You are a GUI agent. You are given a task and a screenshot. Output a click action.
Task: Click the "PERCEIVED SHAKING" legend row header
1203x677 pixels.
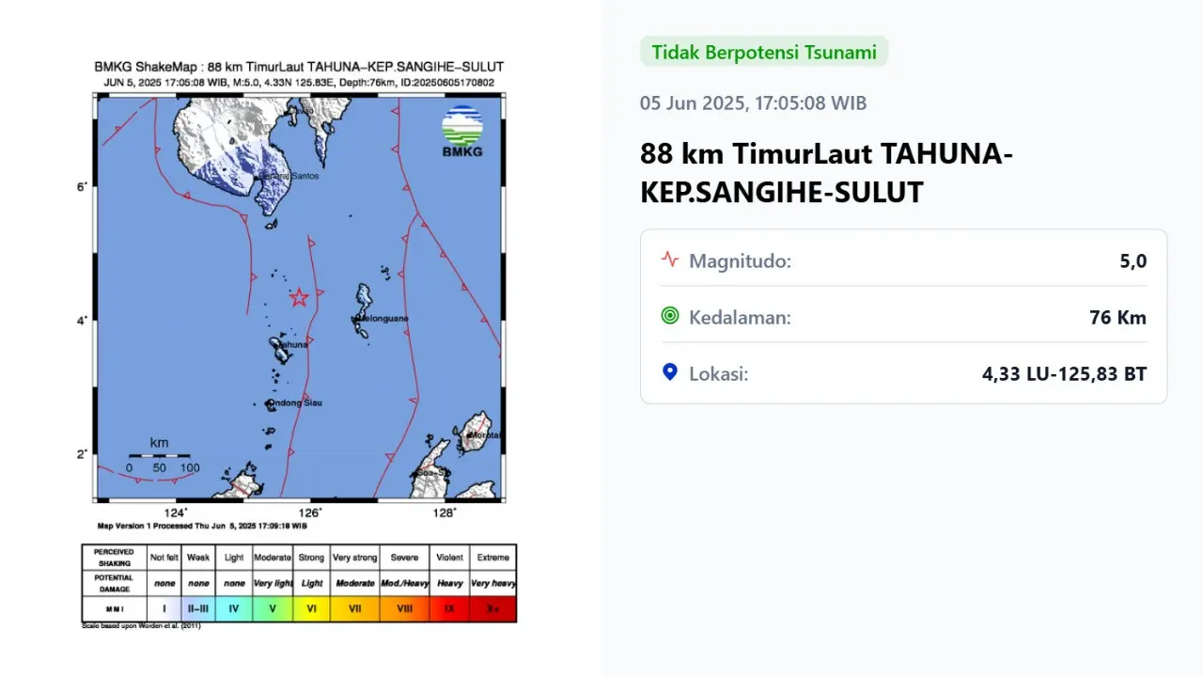pyautogui.click(x=114, y=558)
